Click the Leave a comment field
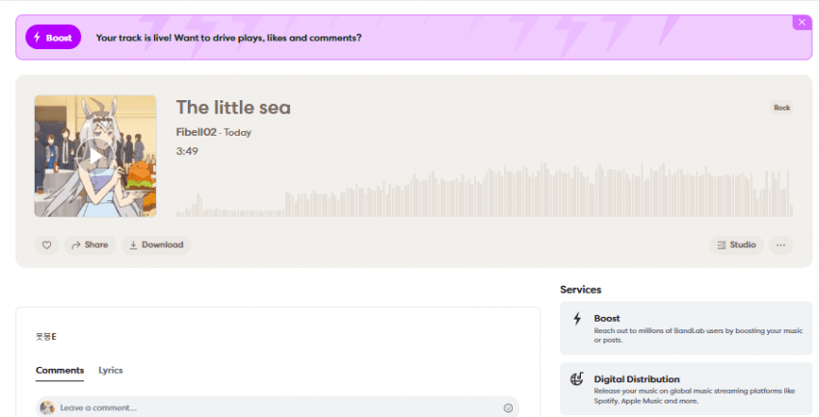Screen dimensions: 819x417 coord(270,408)
